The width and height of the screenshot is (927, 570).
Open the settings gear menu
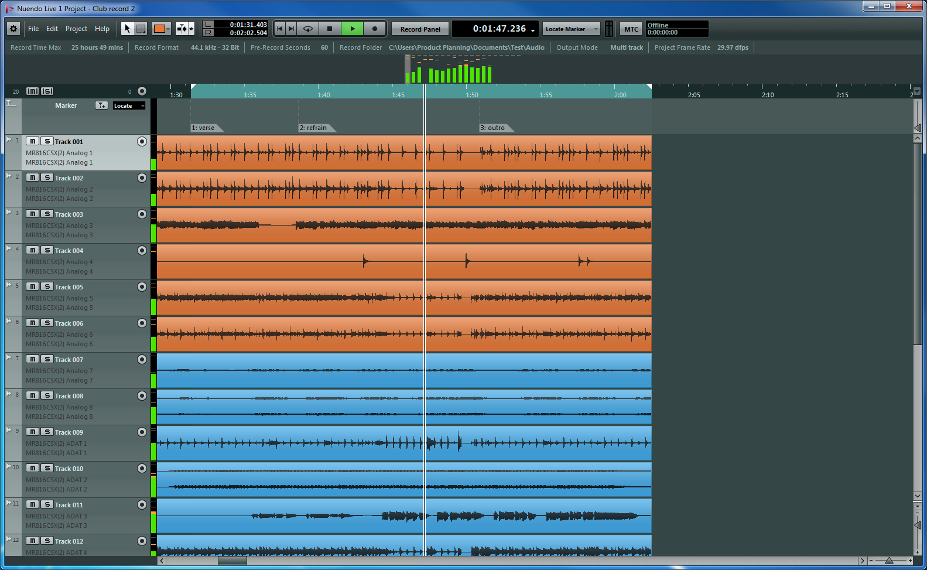coord(13,29)
